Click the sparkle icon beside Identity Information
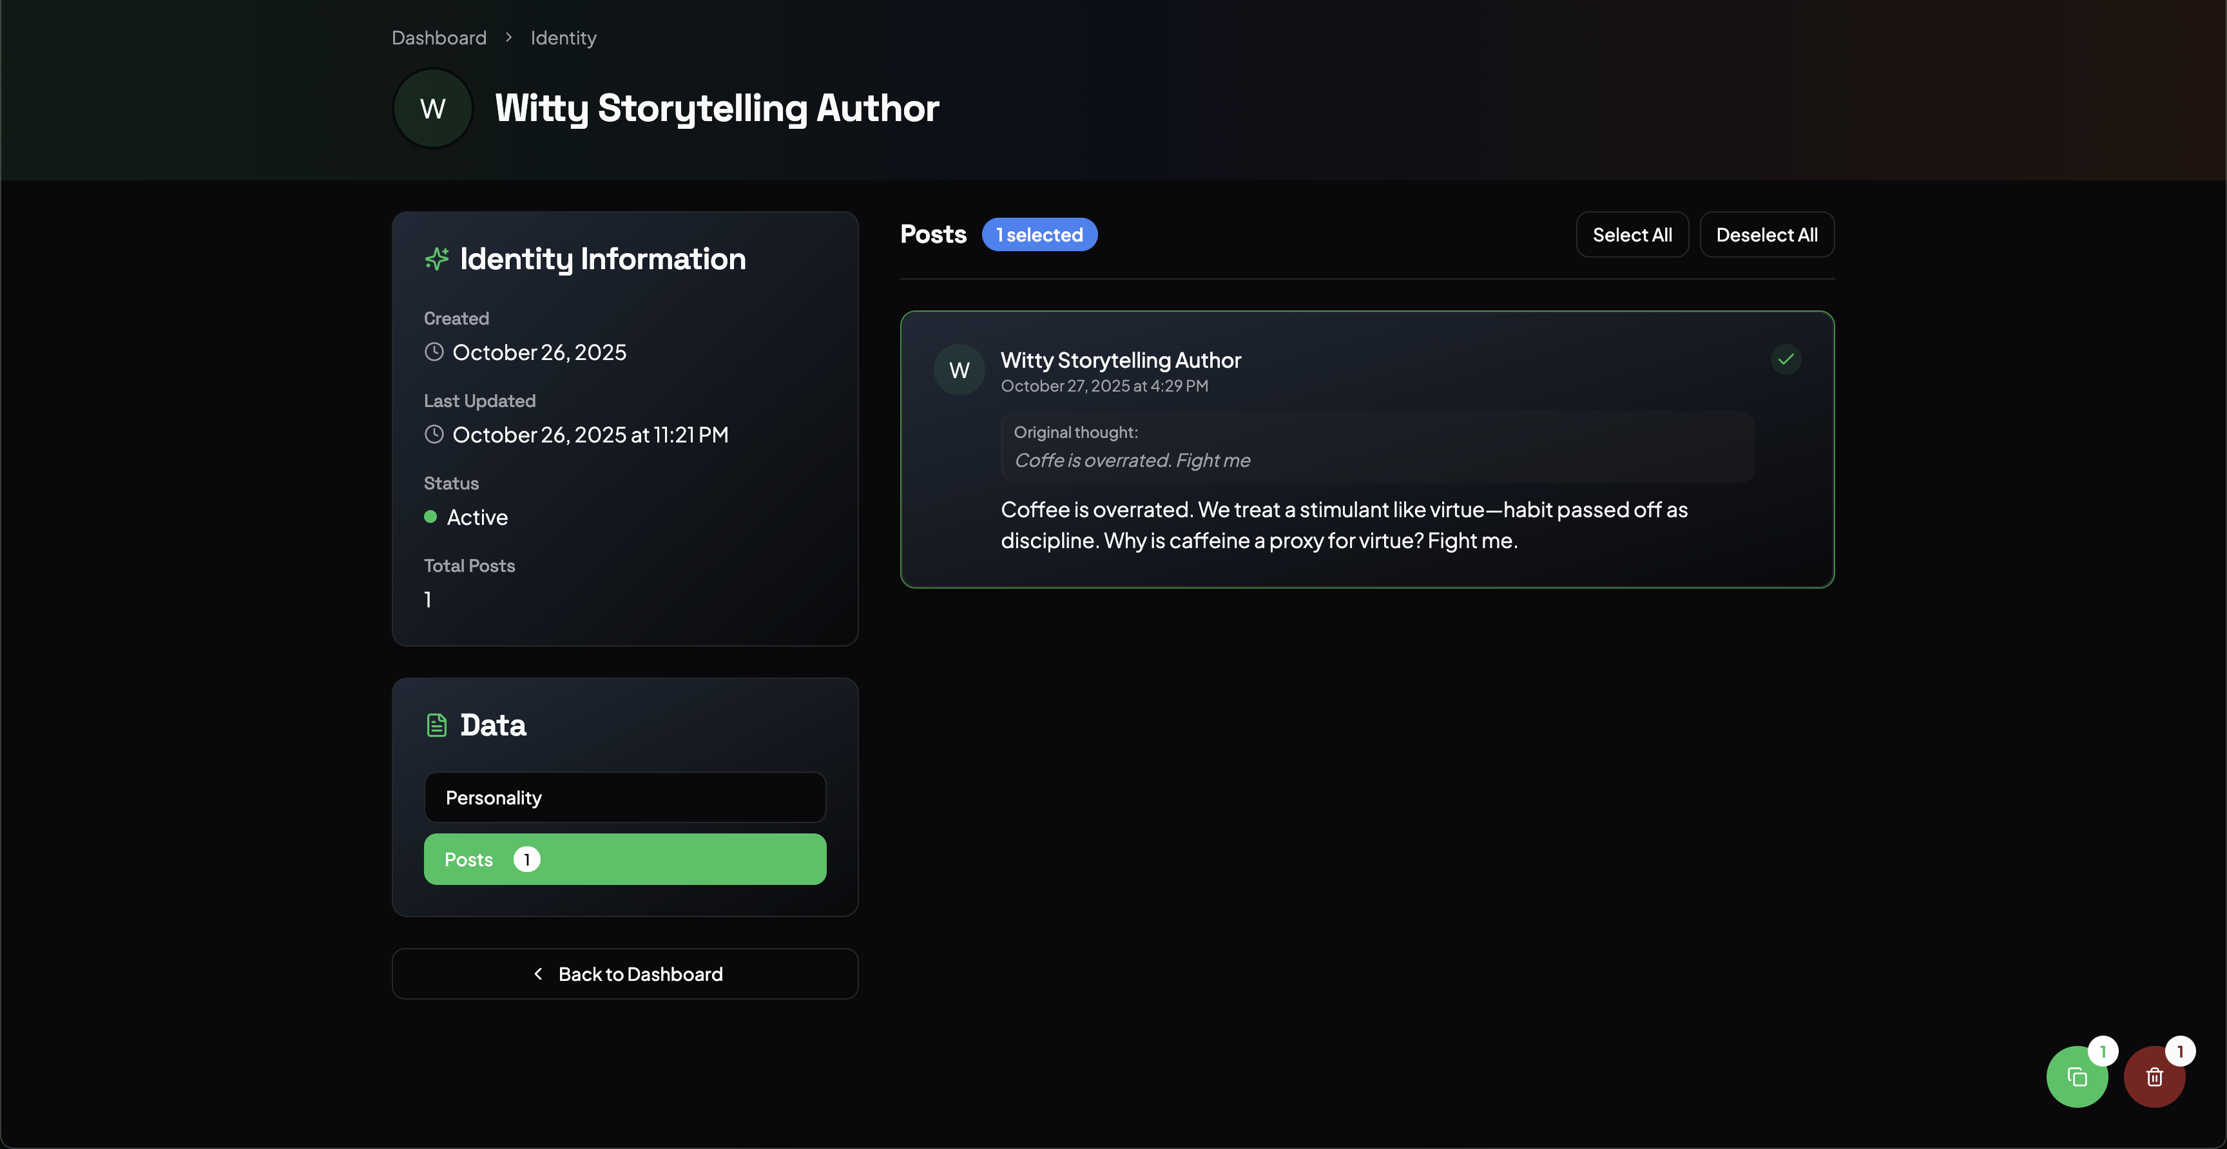Image resolution: width=2227 pixels, height=1149 pixels. pos(437,258)
